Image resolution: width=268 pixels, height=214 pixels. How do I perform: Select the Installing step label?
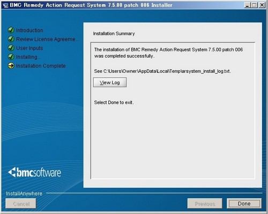28,57
